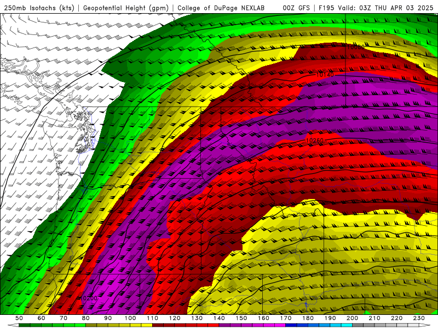Image resolution: width=438 pixels, height=328 pixels.
Task: Click the 210 value on the color scale
Action: (374, 318)
